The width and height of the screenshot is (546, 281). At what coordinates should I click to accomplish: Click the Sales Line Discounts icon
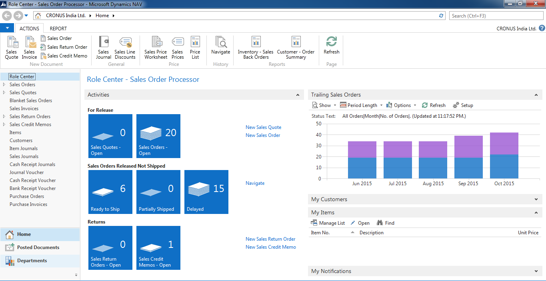click(125, 47)
